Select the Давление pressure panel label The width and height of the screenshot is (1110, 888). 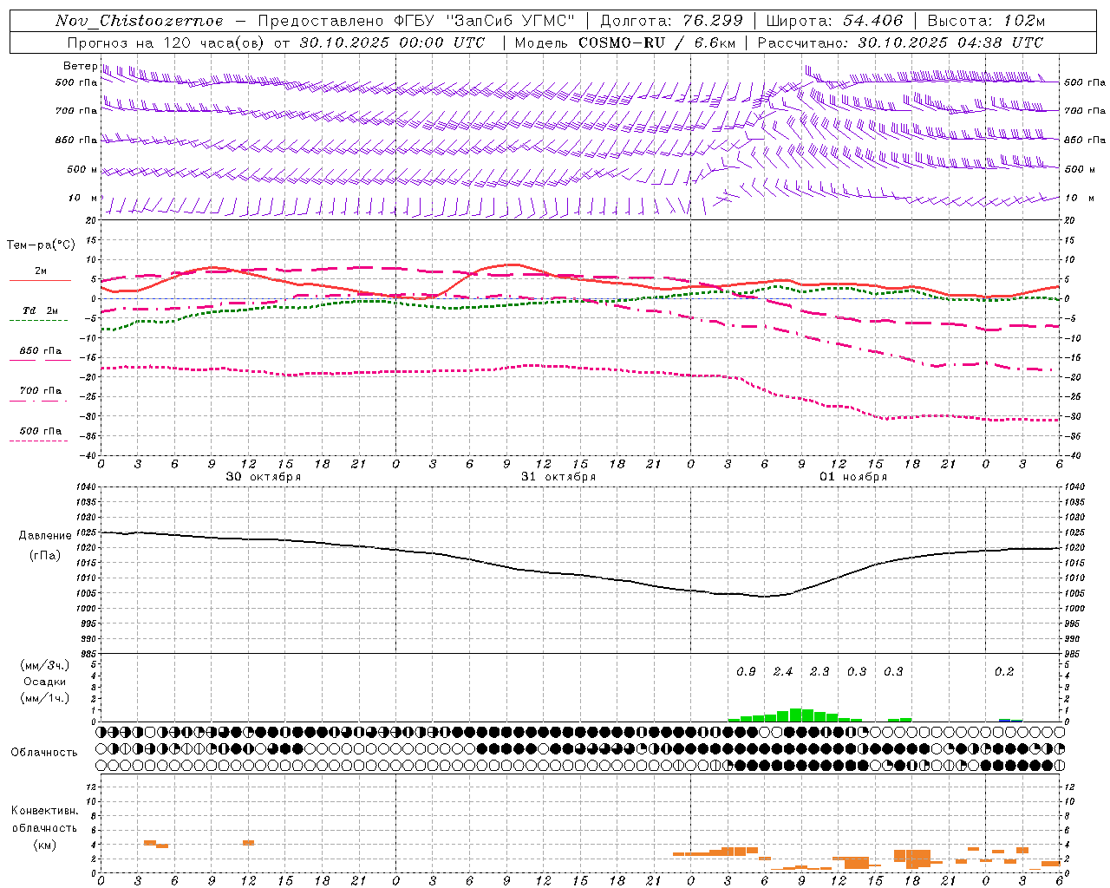click(x=45, y=536)
